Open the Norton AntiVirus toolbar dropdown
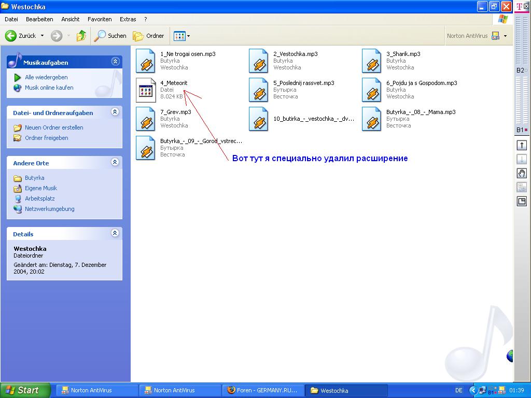Image resolution: width=531 pixels, height=398 pixels. pos(505,36)
